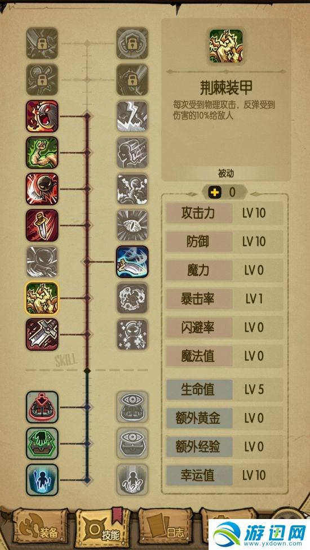Select the red spinning slash skill icon
This screenshot has width=310, height=550.
pyautogui.click(x=42, y=189)
